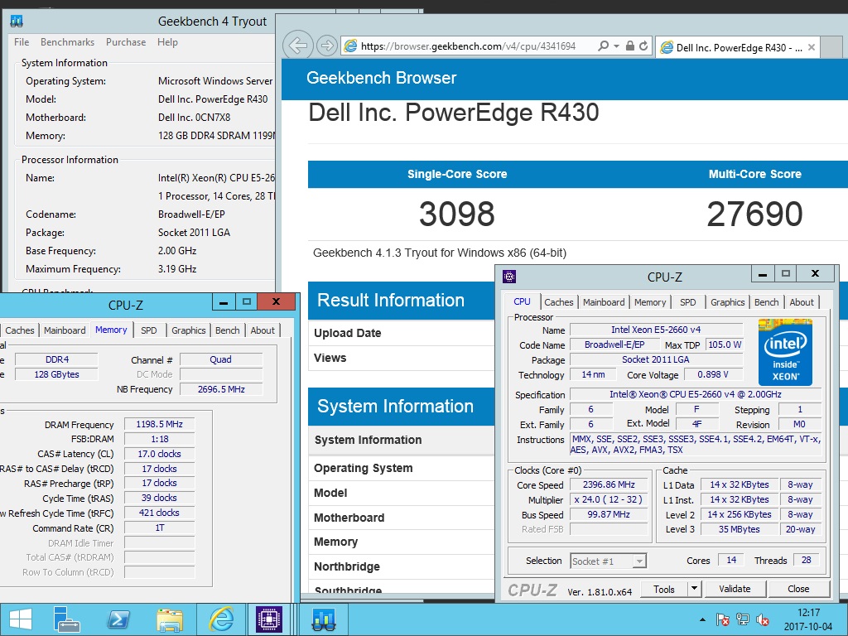The width and height of the screenshot is (848, 636).
Task: Switch to Mainboard tab in left CPU-Z
Action: (65, 330)
